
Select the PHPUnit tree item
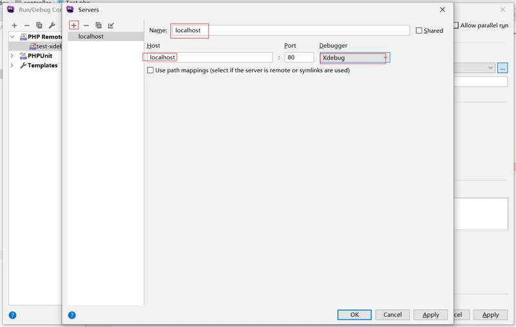[x=40, y=55]
